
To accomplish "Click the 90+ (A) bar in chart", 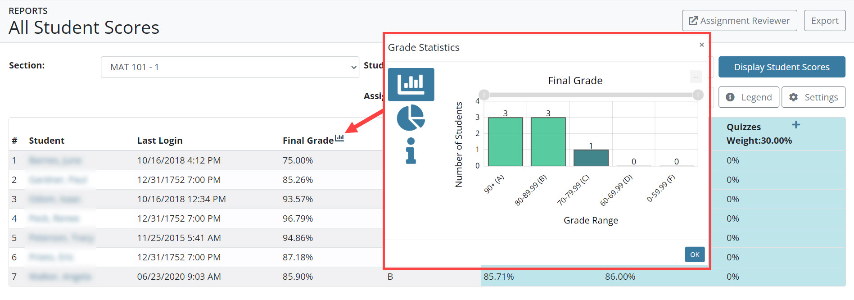I will click(x=505, y=141).
